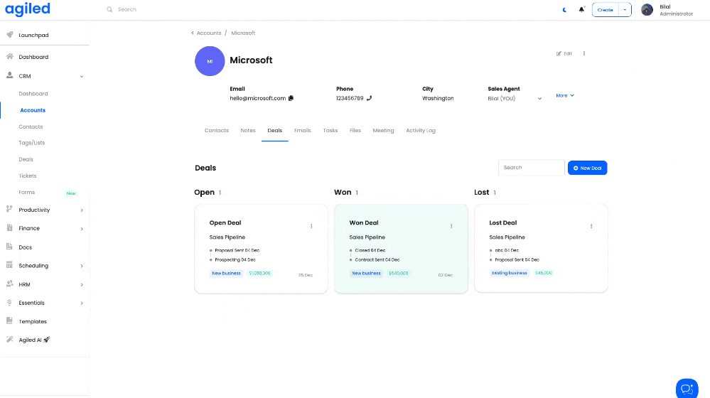Open Tickets in the sidebar

coord(28,176)
